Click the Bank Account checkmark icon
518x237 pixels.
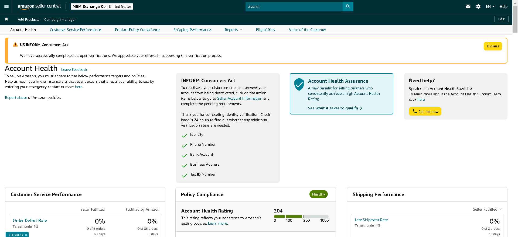[185, 155]
